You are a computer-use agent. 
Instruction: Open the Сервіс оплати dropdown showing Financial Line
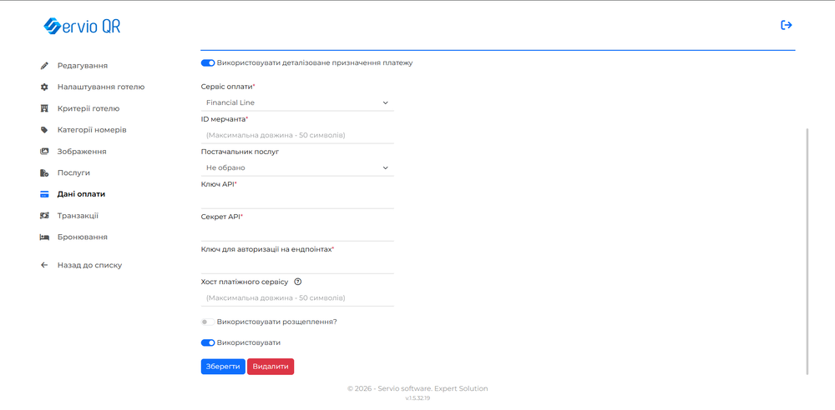pos(297,102)
